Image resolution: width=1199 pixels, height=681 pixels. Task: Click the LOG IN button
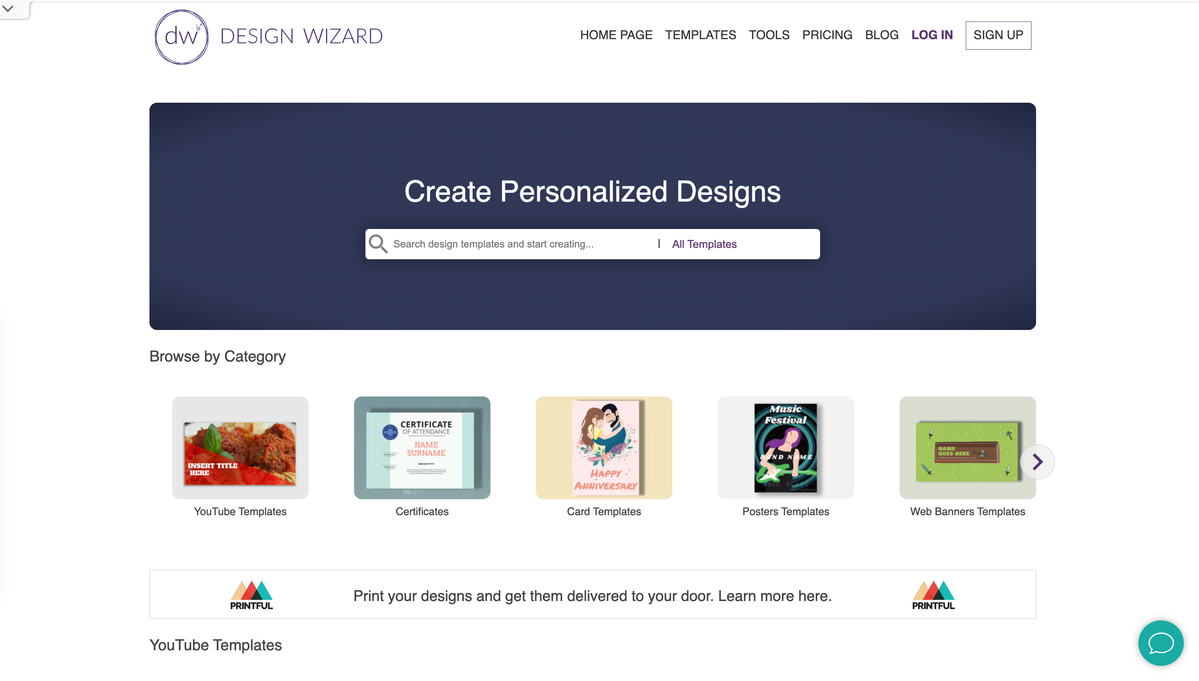931,35
